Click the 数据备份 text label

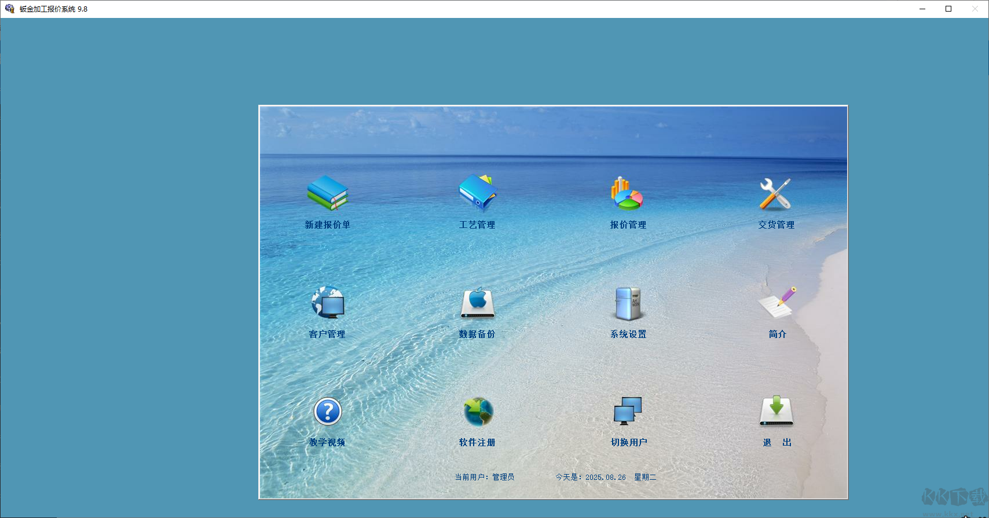pyautogui.click(x=477, y=335)
